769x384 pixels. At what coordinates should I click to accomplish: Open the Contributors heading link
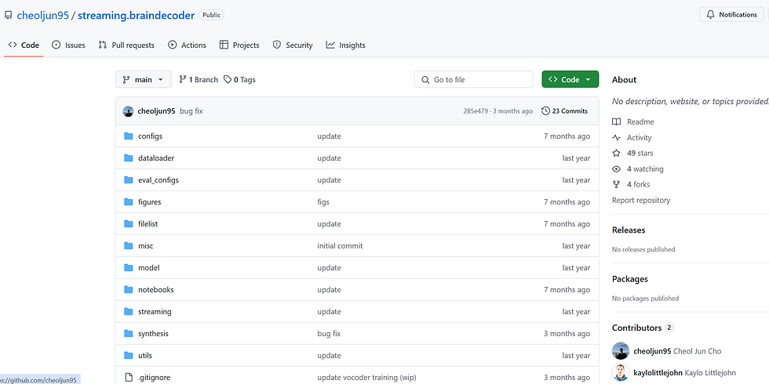tap(643, 328)
